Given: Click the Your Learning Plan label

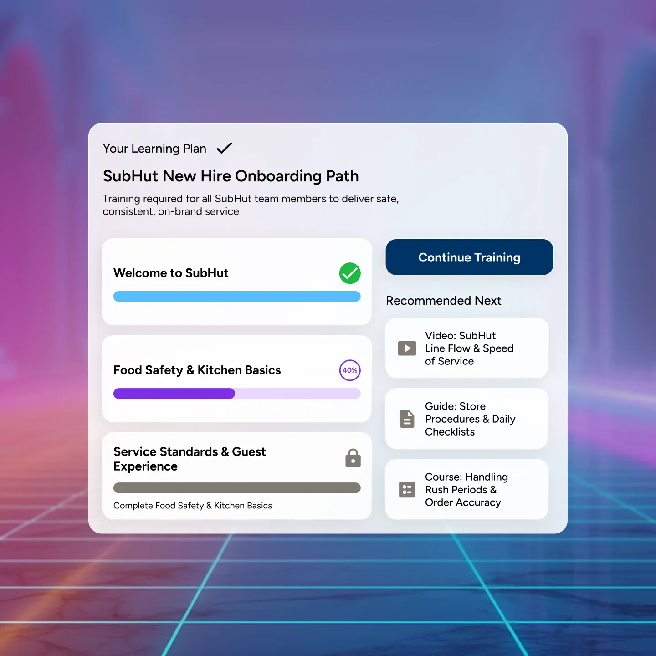Looking at the screenshot, I should [154, 149].
